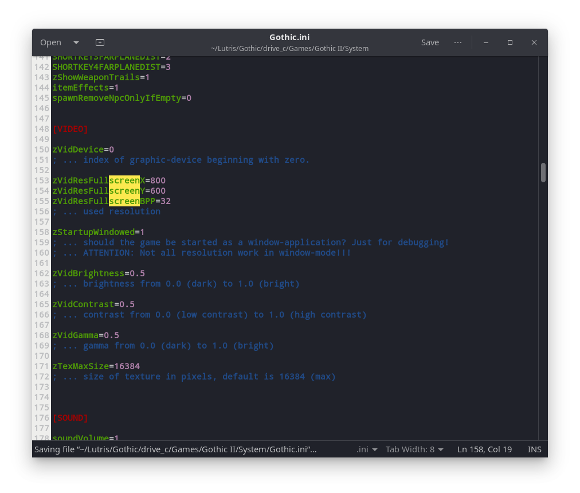Click line number 148 in gutter
Image resolution: width=580 pixels, height=493 pixels.
(x=41, y=129)
